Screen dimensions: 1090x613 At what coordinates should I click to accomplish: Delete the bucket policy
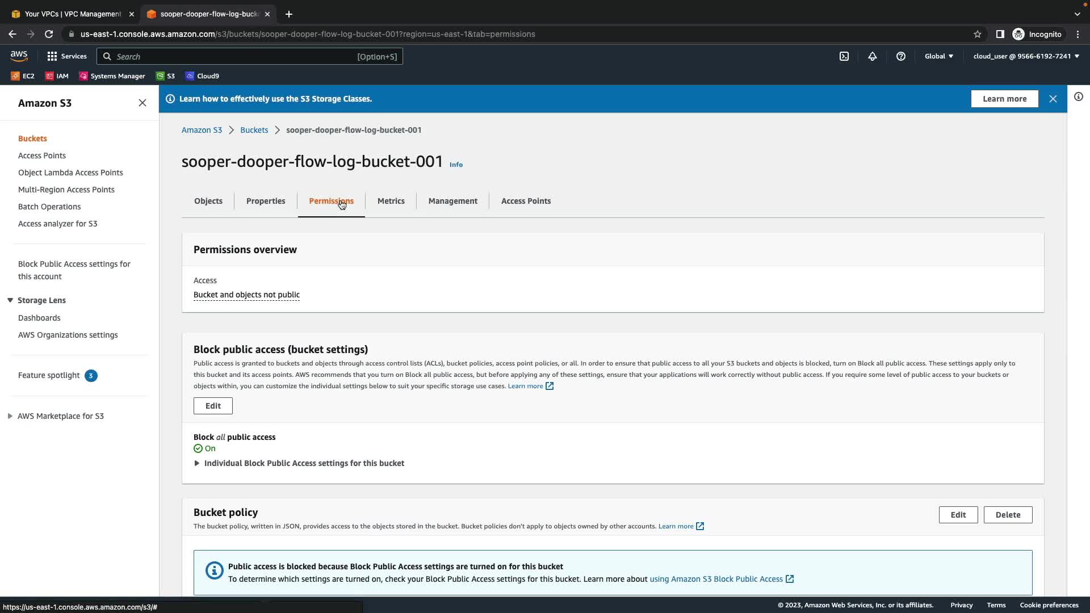click(1008, 515)
